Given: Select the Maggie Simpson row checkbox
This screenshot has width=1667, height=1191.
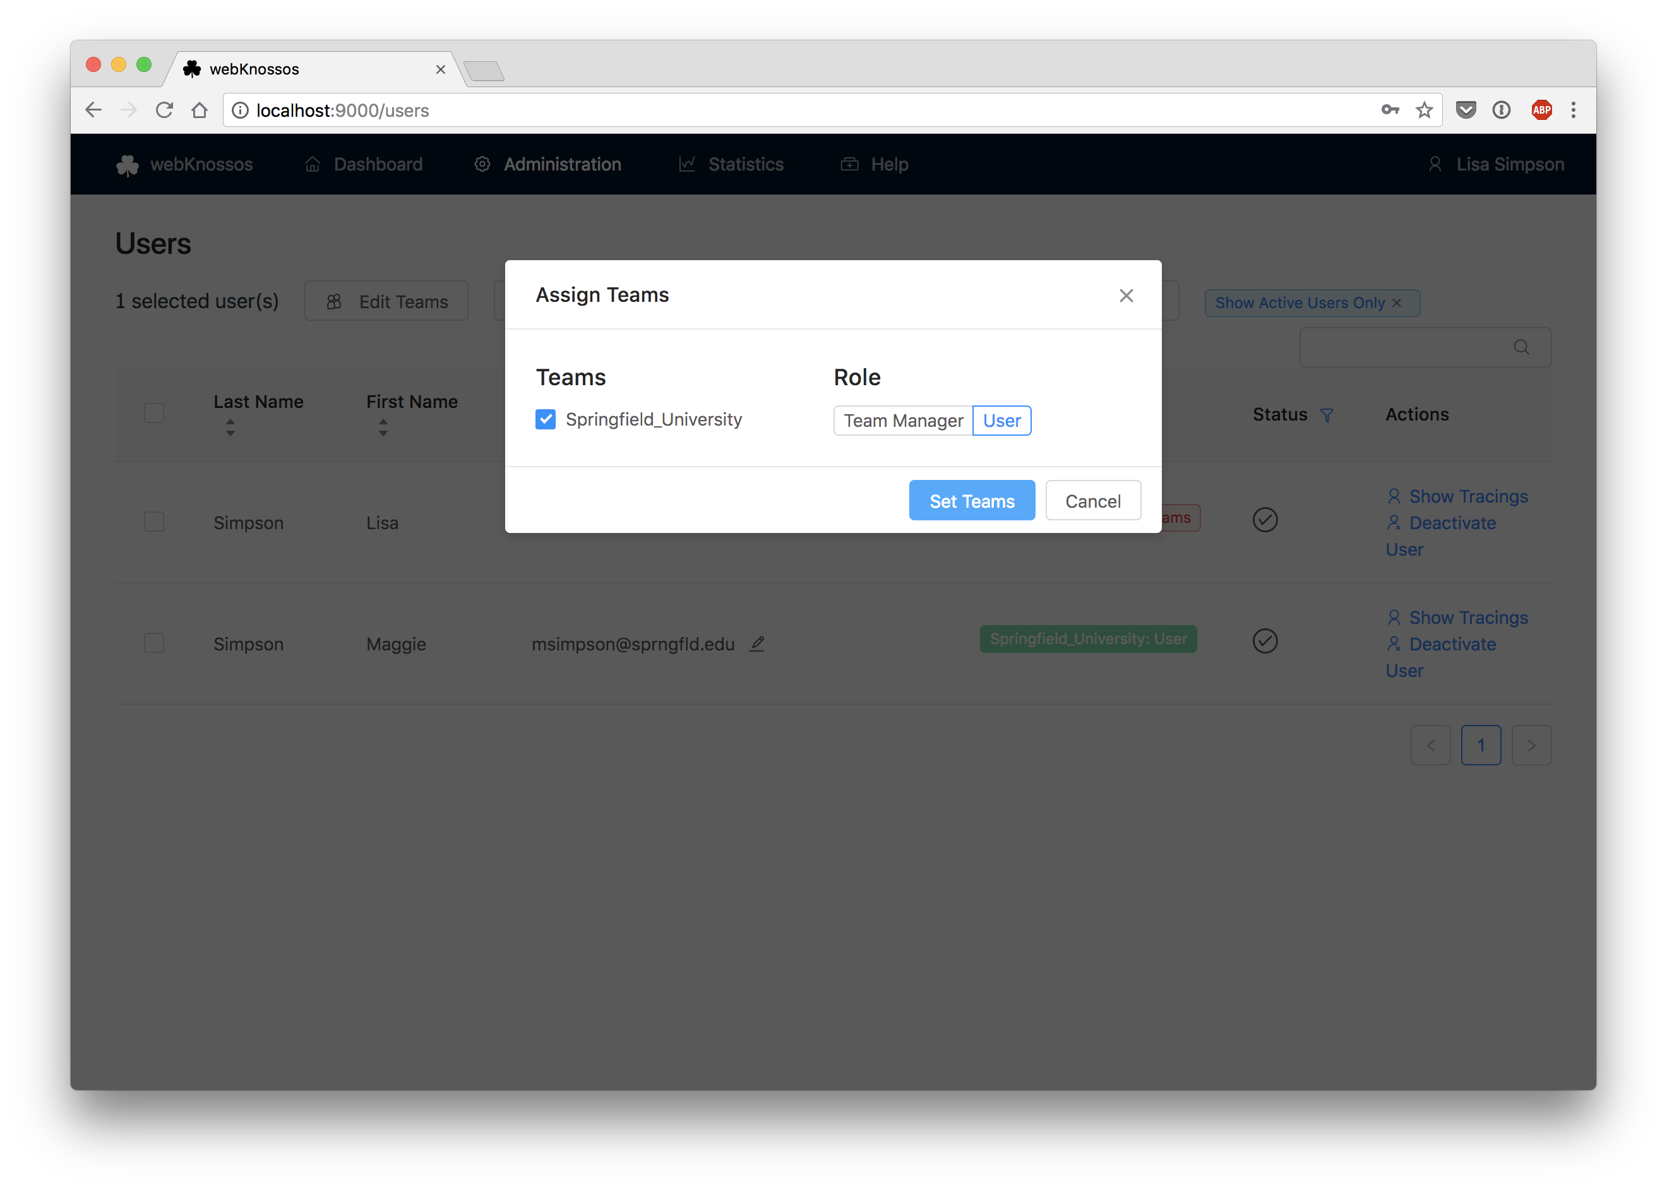Looking at the screenshot, I should 154,643.
